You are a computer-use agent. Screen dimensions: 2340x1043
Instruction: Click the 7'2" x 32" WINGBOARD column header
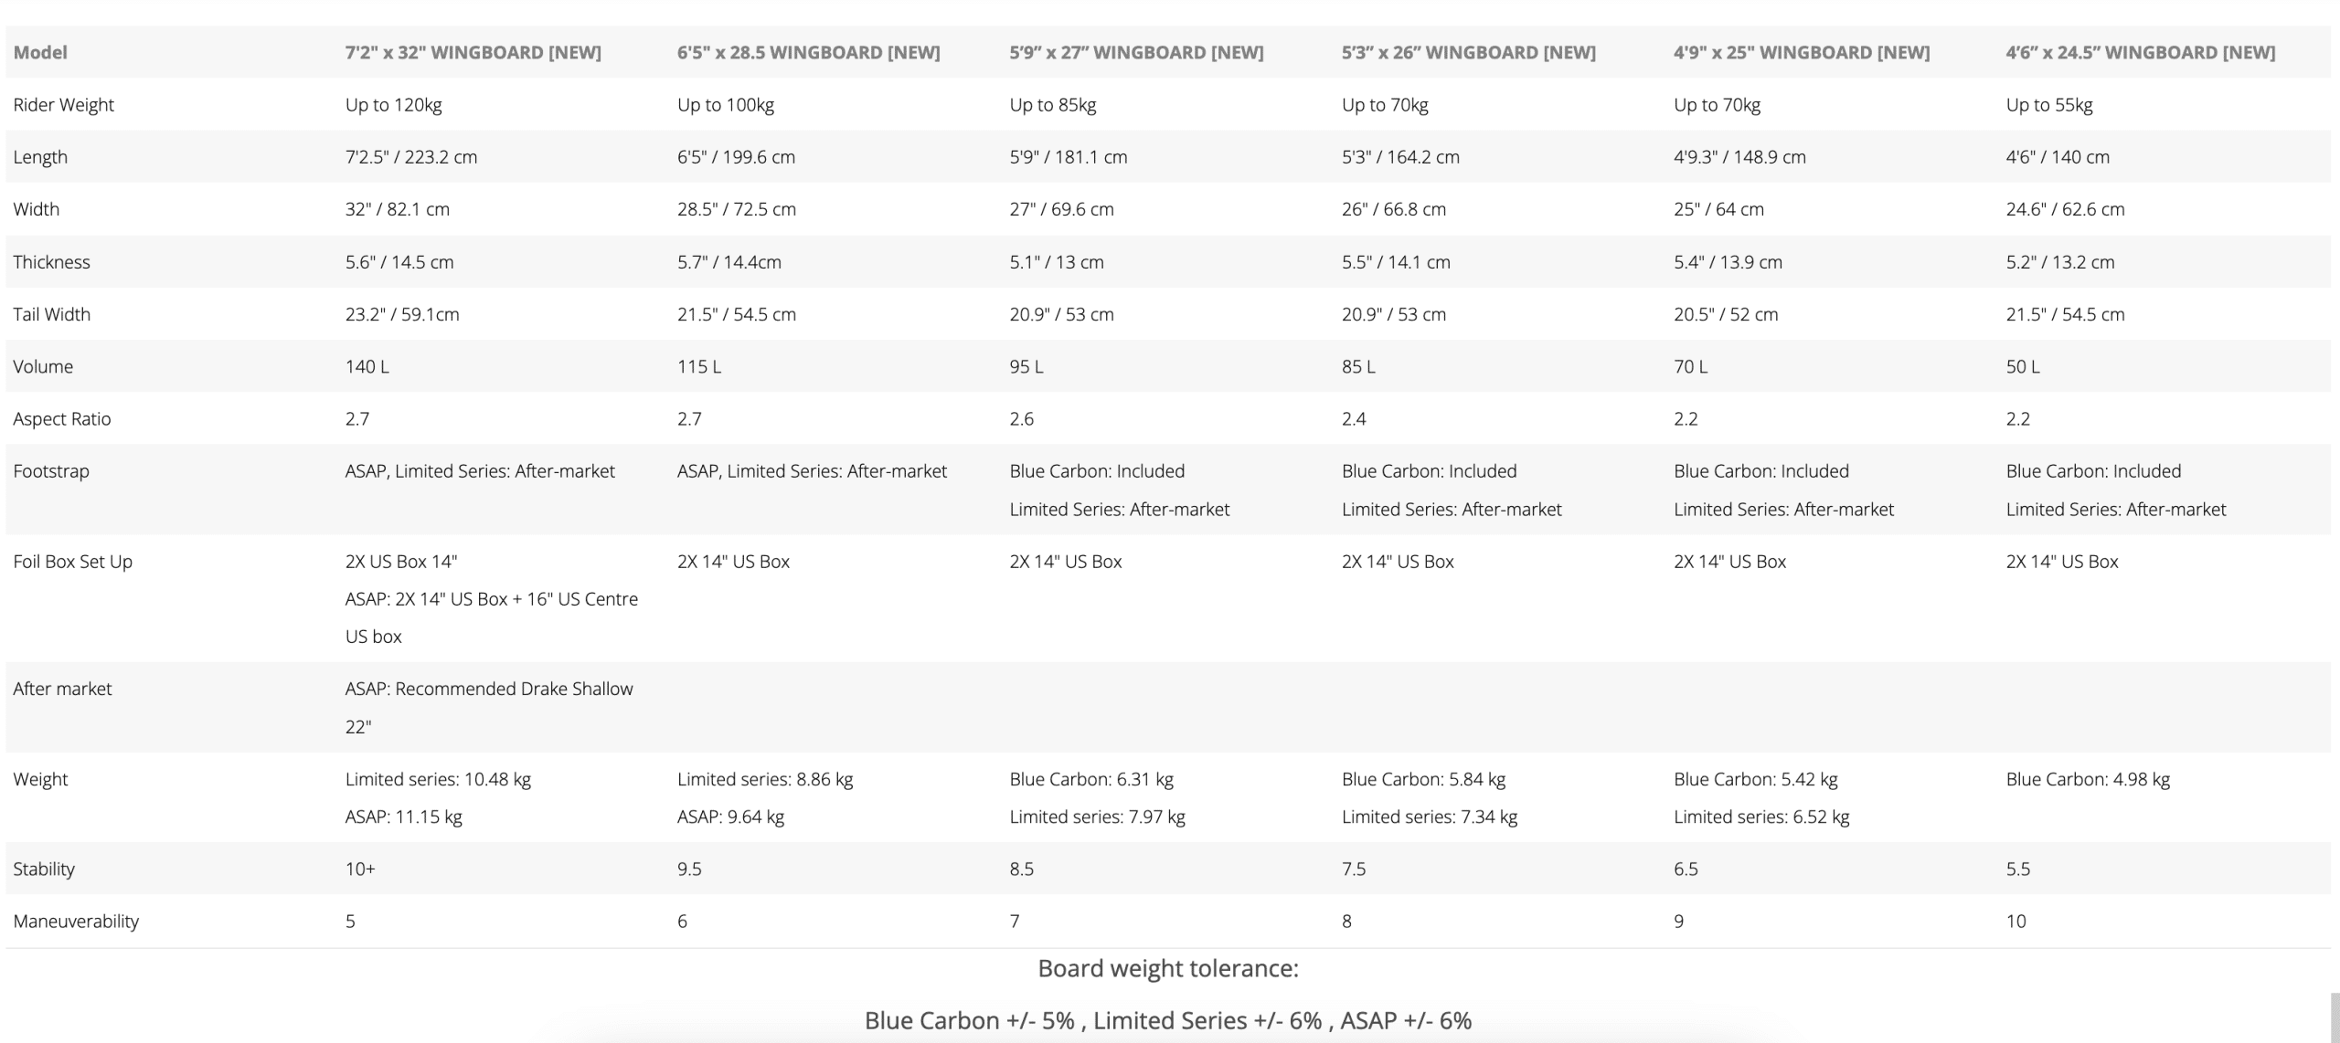(x=473, y=52)
